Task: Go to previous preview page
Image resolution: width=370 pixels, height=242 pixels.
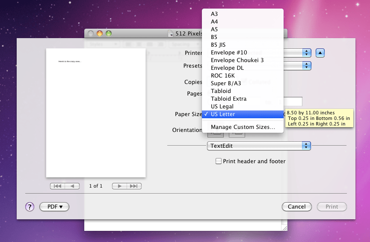Action: [x=72, y=186]
